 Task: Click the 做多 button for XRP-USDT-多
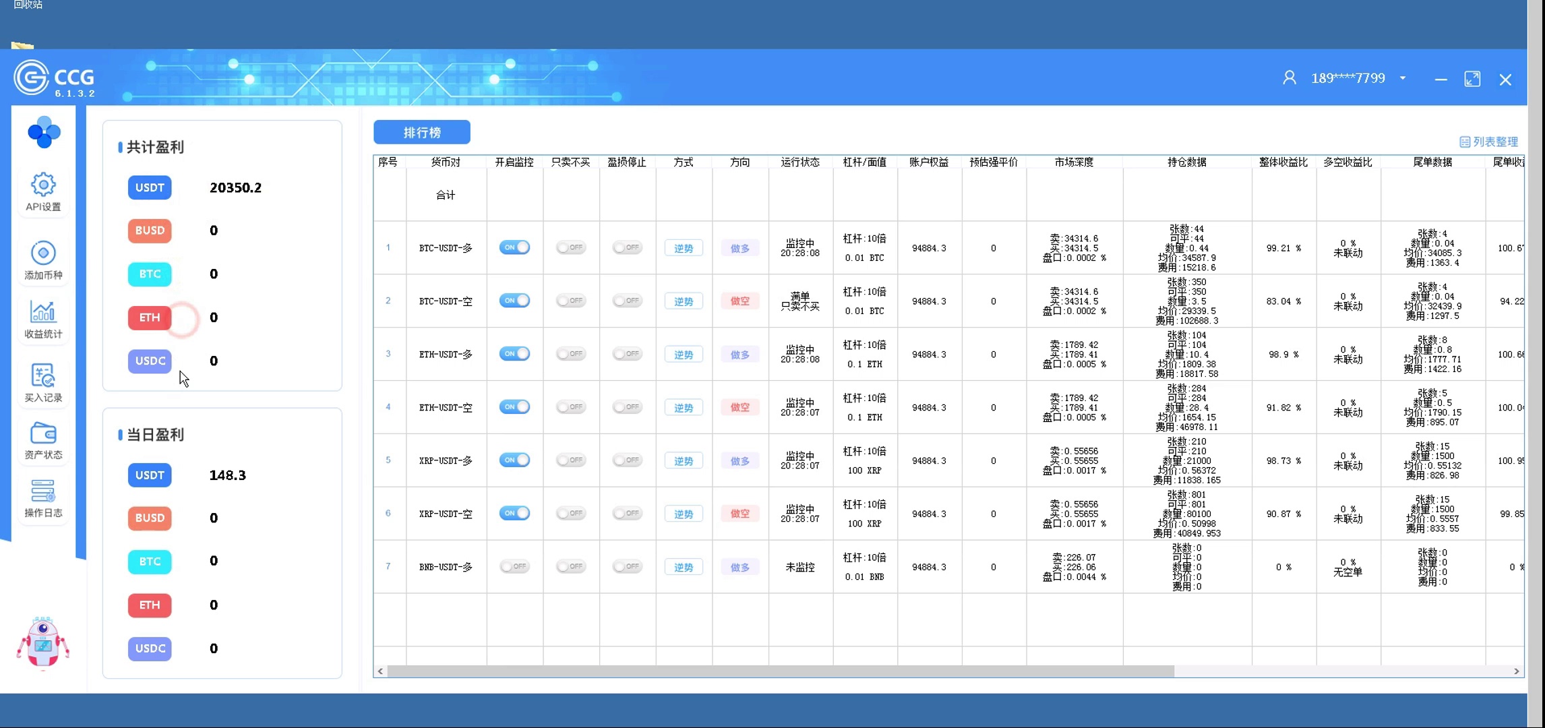pos(739,461)
